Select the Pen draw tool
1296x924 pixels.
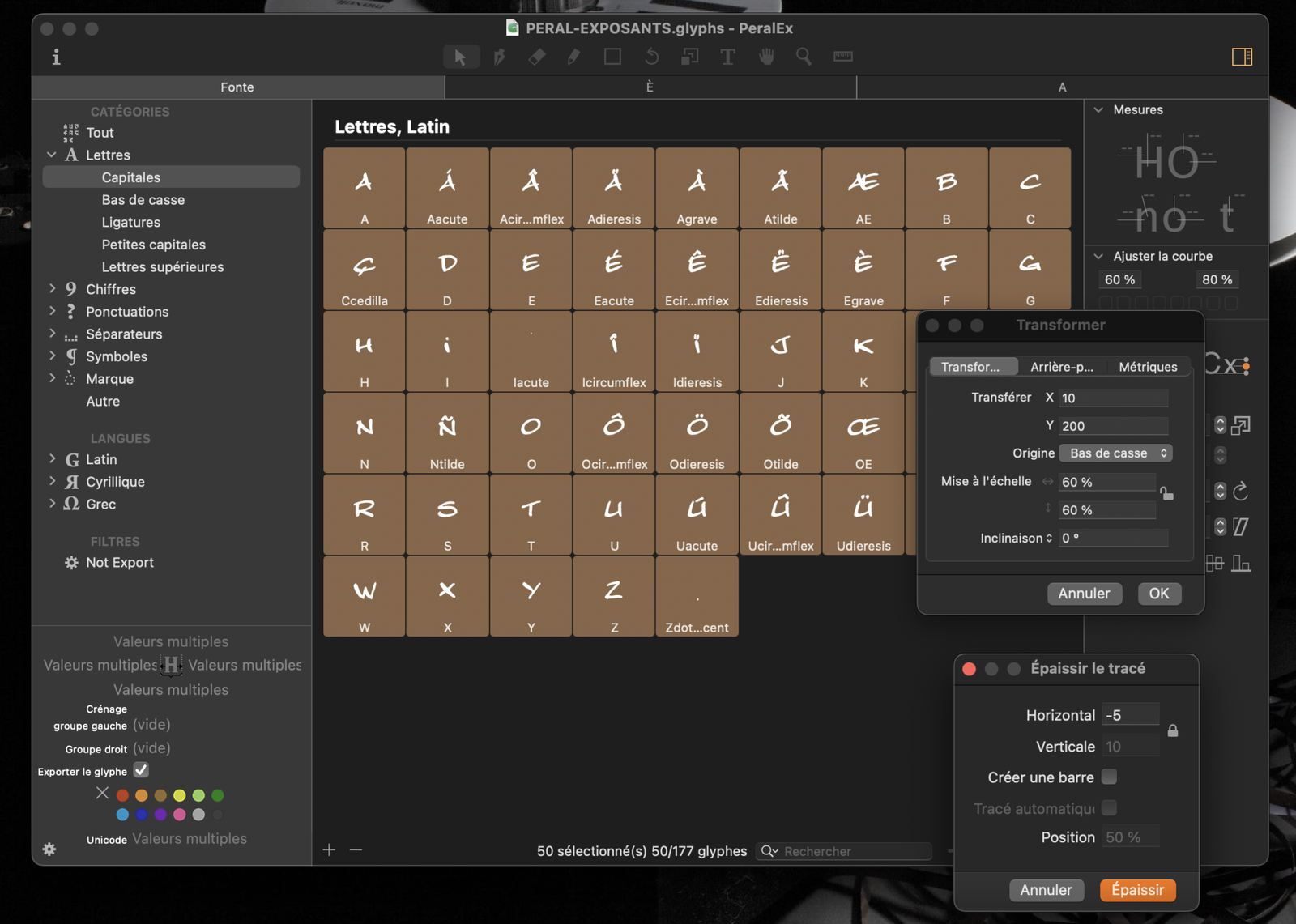point(500,57)
